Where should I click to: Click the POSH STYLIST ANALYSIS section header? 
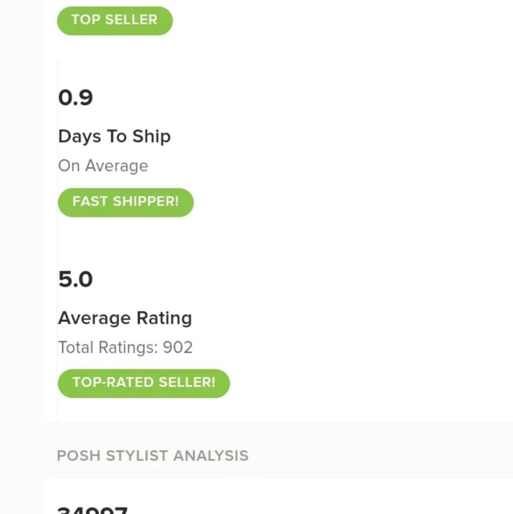[x=152, y=456]
